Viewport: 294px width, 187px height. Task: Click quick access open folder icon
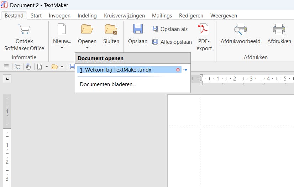54,67
